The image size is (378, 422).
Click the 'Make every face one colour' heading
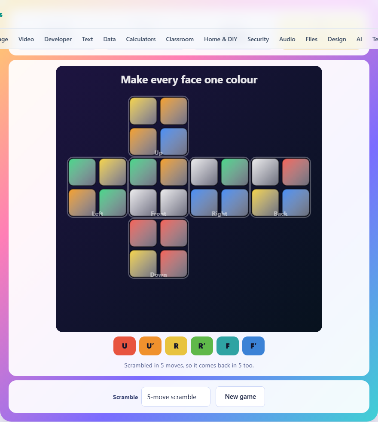pos(189,80)
